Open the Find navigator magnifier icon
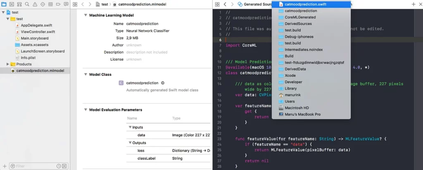The height and width of the screenshot is (170, 423). 27,4
